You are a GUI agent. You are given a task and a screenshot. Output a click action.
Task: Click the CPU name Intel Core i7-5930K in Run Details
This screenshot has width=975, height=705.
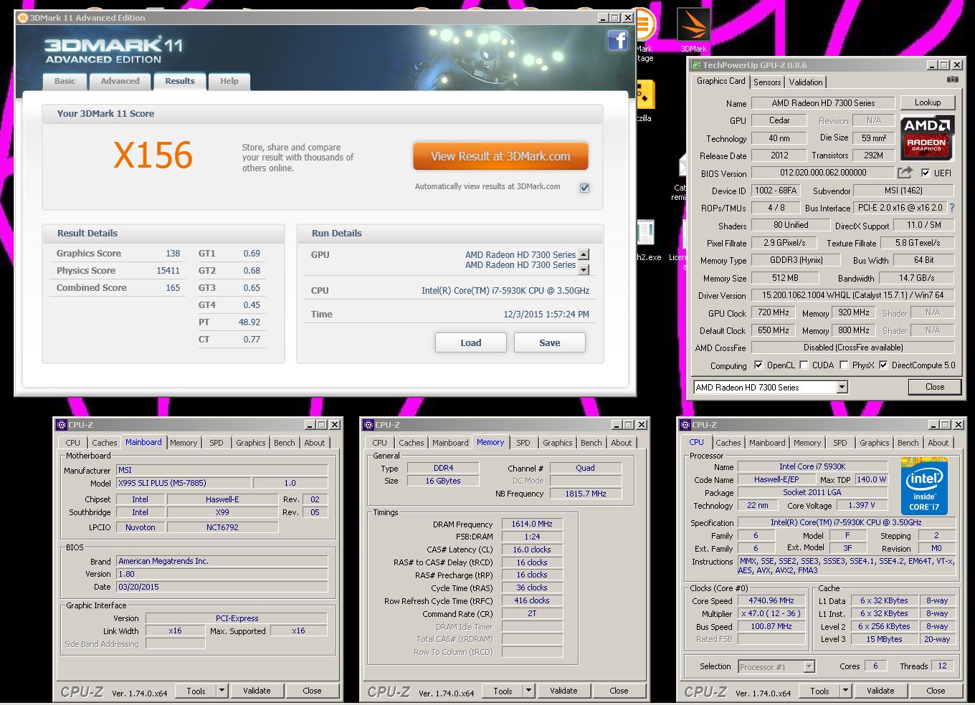coord(505,291)
